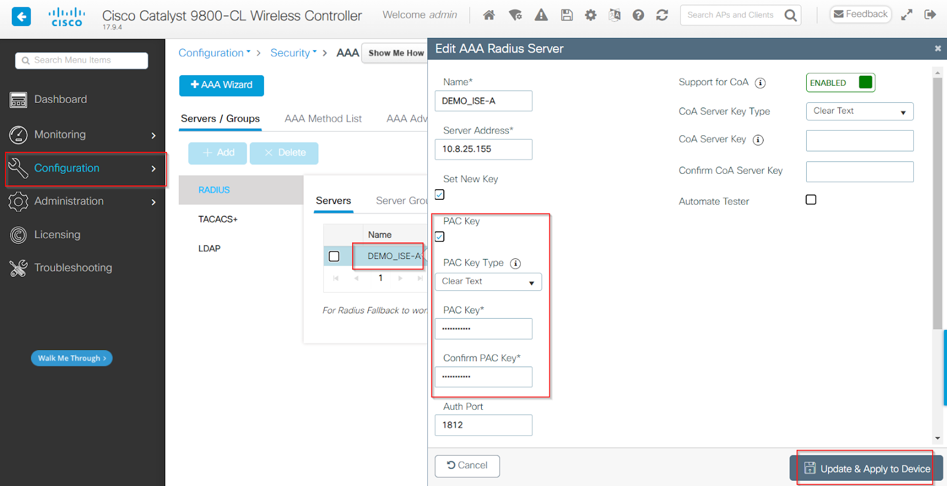Close the Edit AAA Radius Server panel
The image size is (947, 486).
click(938, 48)
